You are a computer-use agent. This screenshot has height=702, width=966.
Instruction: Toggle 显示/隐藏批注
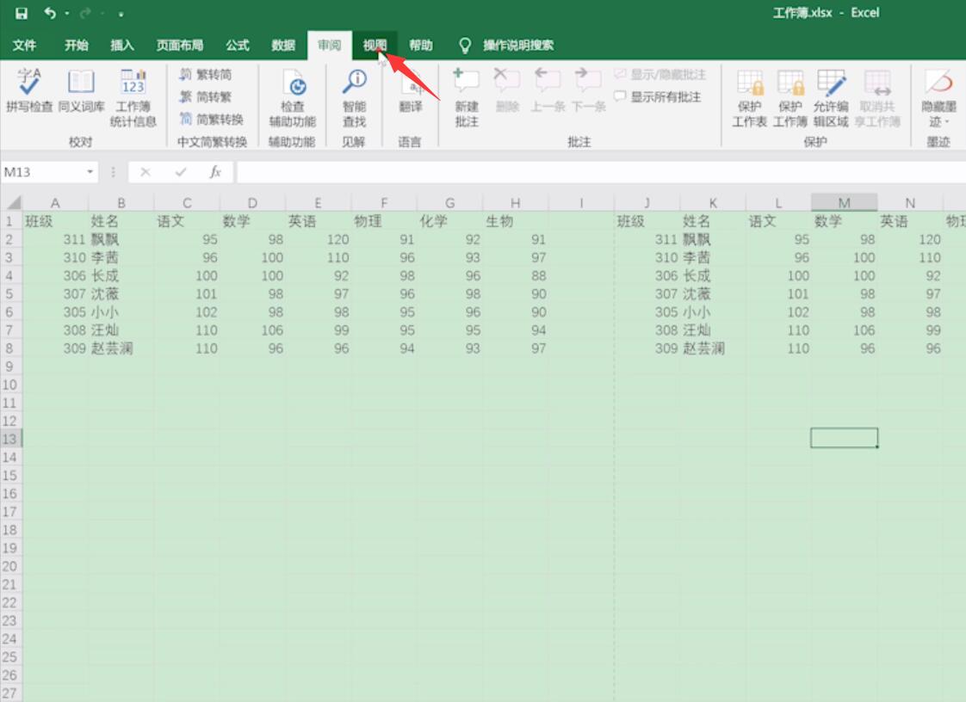[659, 75]
